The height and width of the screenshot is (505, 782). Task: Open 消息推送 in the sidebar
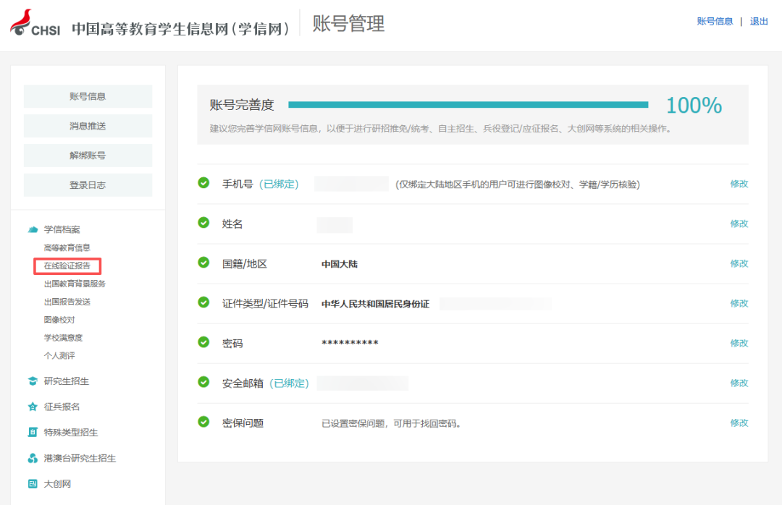[x=88, y=126]
